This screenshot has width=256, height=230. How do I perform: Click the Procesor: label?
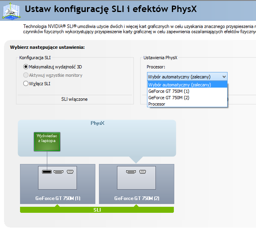click(156, 67)
